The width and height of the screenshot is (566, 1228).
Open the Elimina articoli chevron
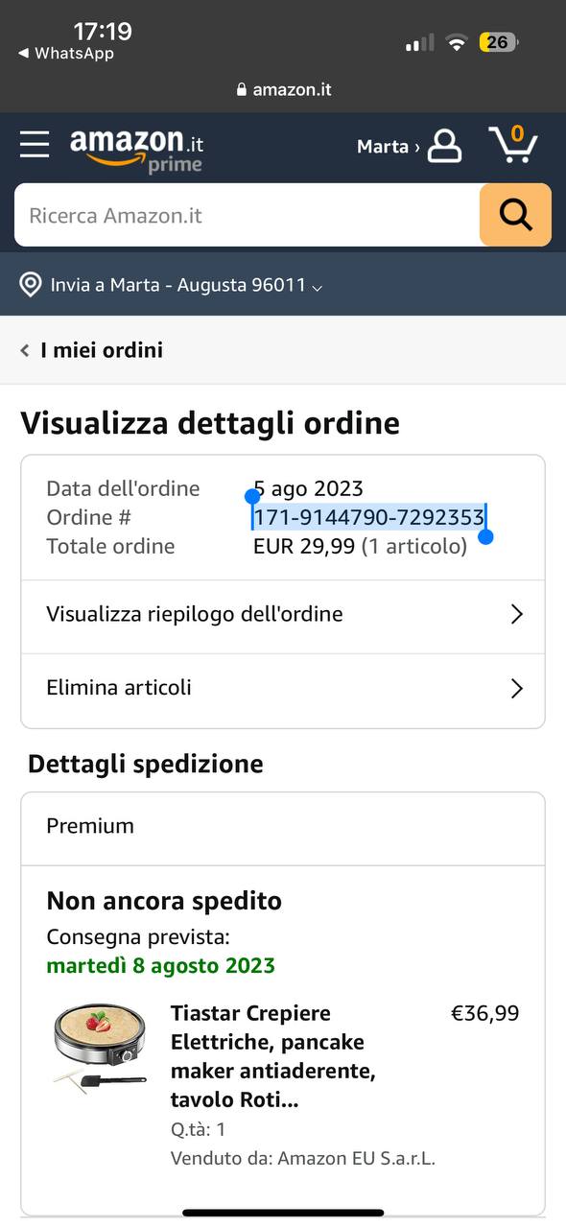click(x=516, y=688)
